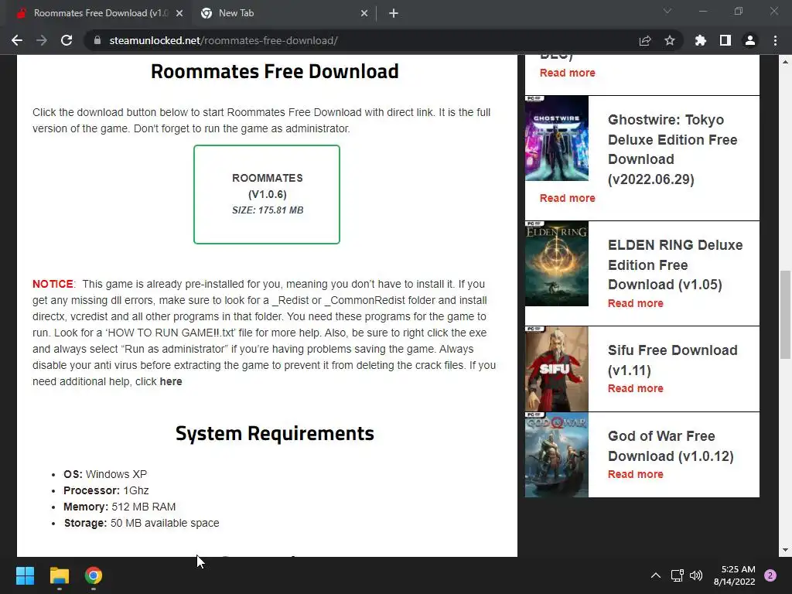Open a new tab with the plus button
792x594 pixels.
pyautogui.click(x=394, y=13)
